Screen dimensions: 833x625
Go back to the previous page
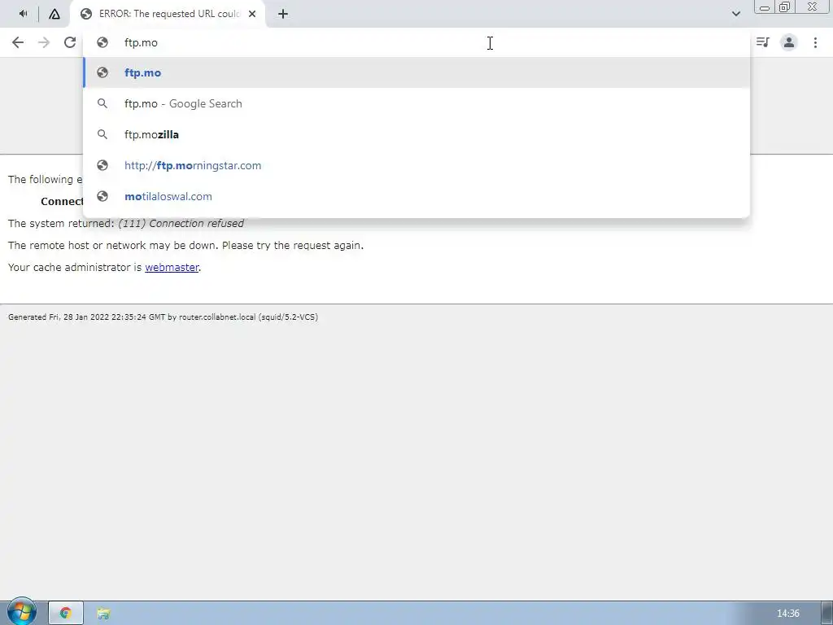tap(18, 42)
